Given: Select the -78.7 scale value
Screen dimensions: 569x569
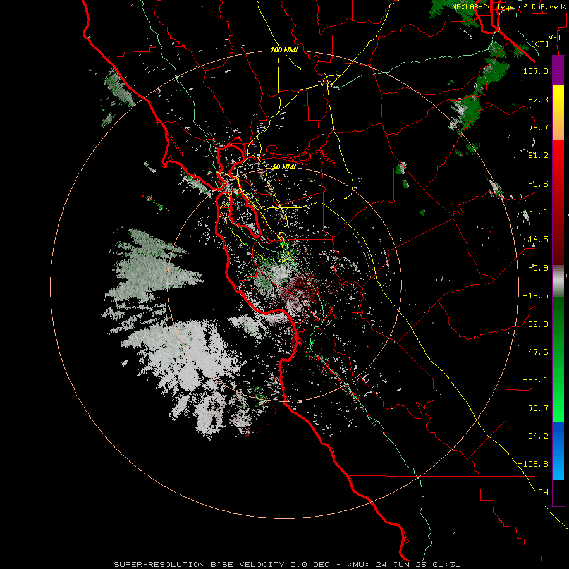Looking at the screenshot, I should 535,408.
